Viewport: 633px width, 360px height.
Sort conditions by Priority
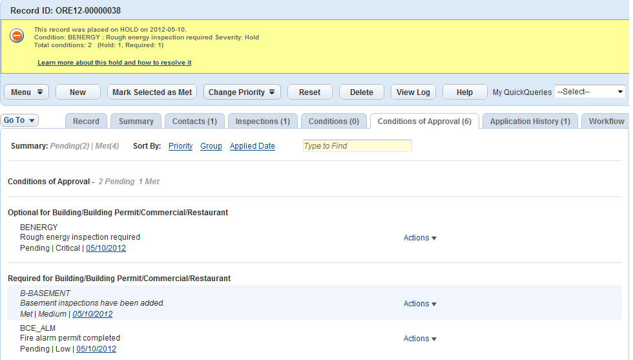click(180, 146)
